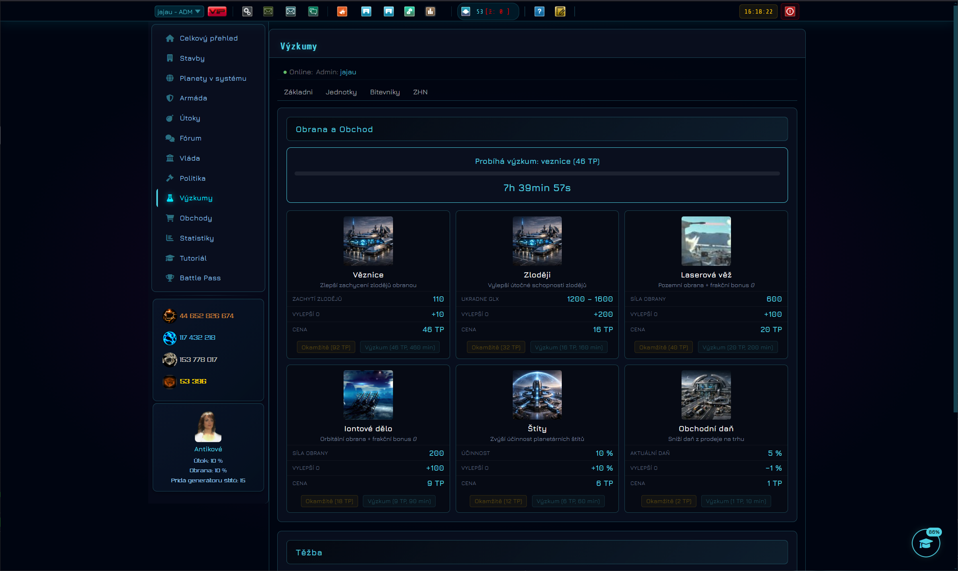958x571 pixels.
Task: Open the white envelope messages icon
Action: pyautogui.click(x=291, y=12)
